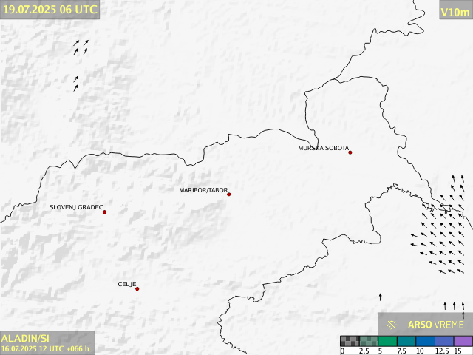Click the ARSO VREME logo text
The height and width of the screenshot is (355, 473).
pyautogui.click(x=435, y=325)
